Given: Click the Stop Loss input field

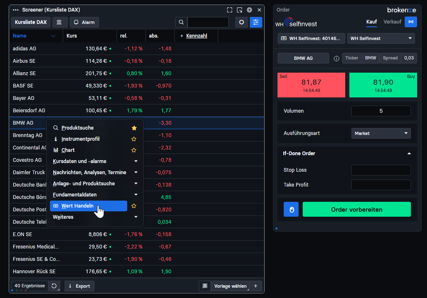Looking at the screenshot, I should (x=381, y=170).
